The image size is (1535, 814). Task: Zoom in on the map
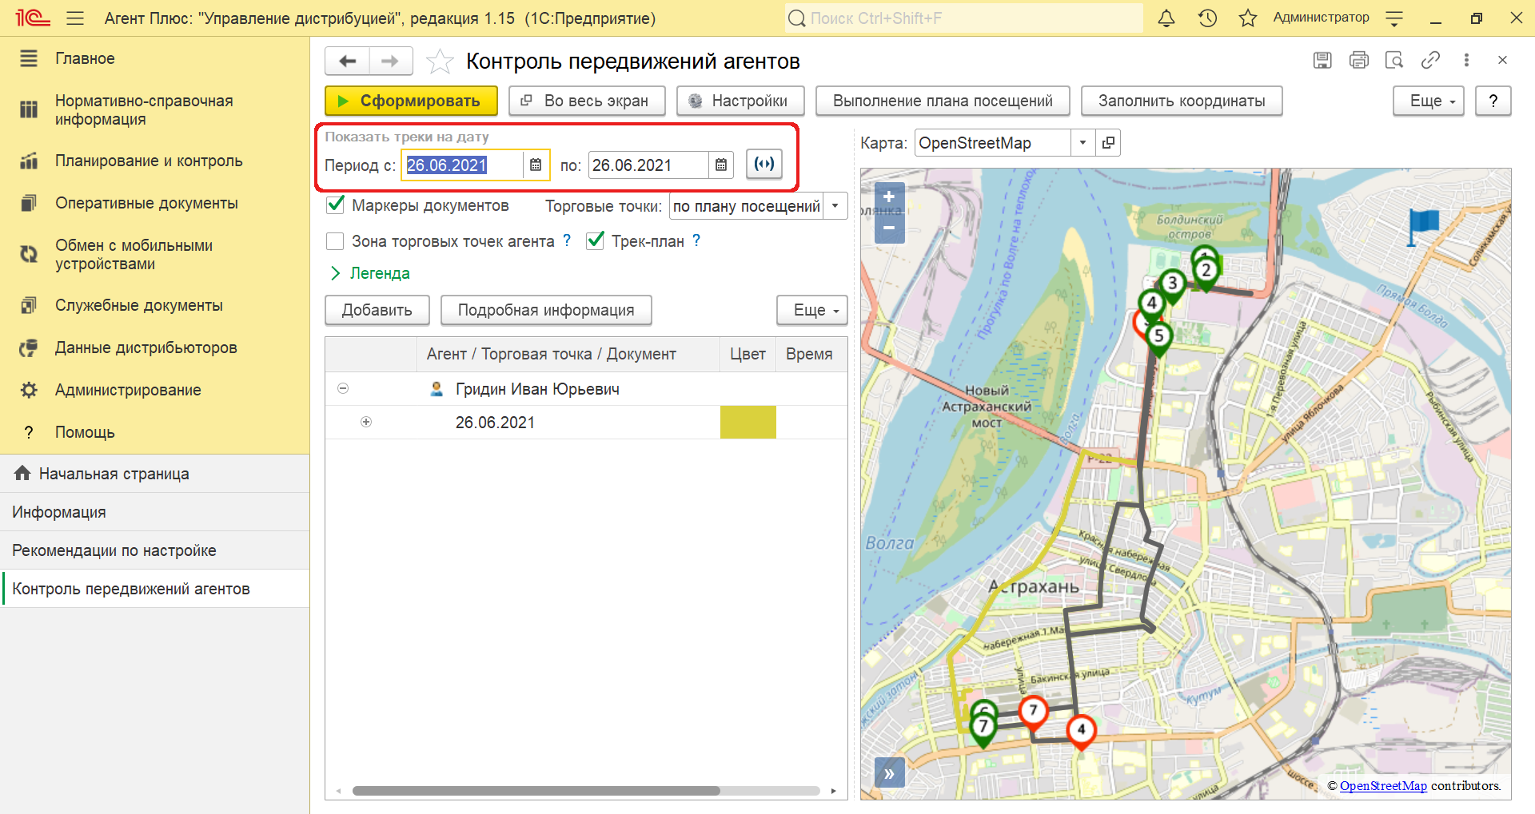889,197
